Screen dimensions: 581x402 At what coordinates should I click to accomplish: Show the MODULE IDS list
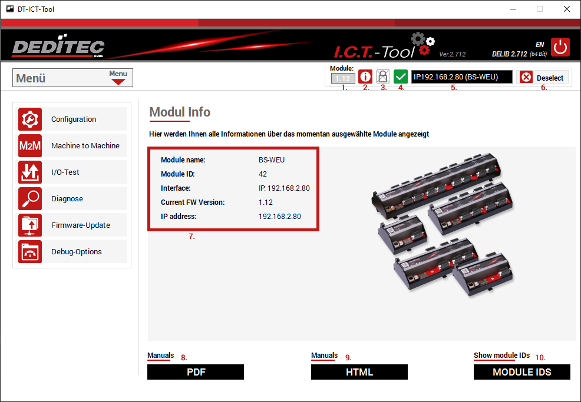(x=521, y=372)
